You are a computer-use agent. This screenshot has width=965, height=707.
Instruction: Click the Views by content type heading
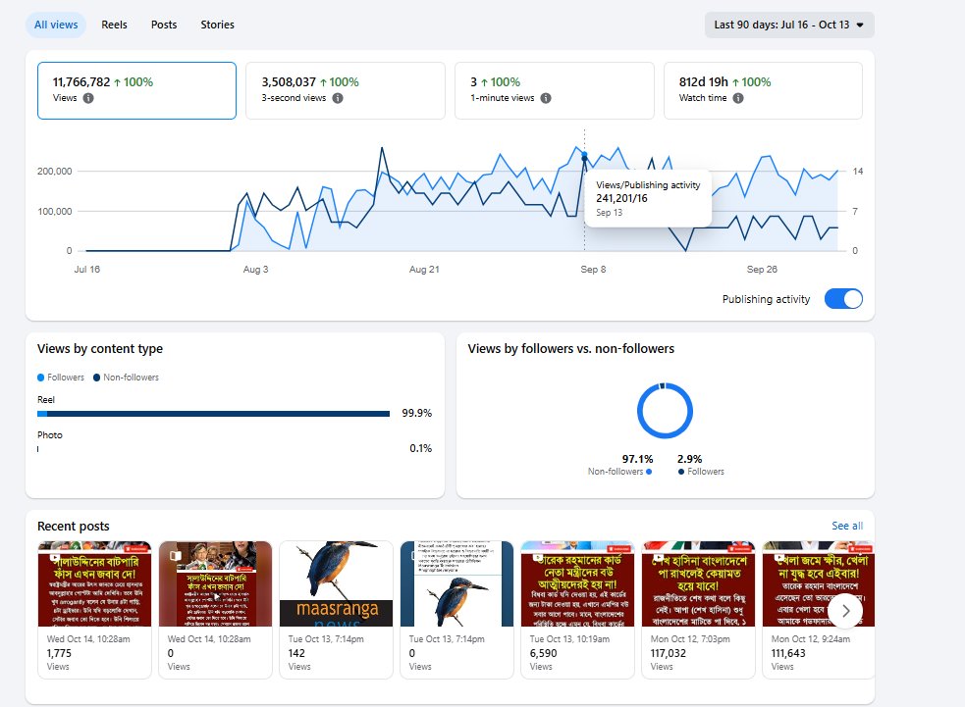[100, 348]
